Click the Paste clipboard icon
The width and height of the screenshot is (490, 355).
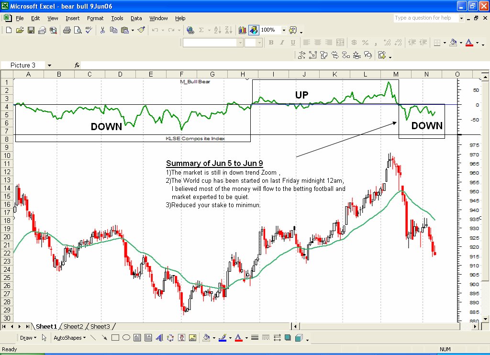125,30
